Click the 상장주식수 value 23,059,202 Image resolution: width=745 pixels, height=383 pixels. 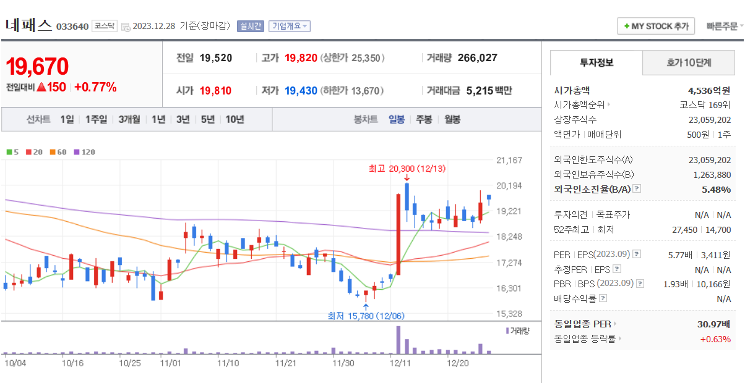(x=710, y=120)
